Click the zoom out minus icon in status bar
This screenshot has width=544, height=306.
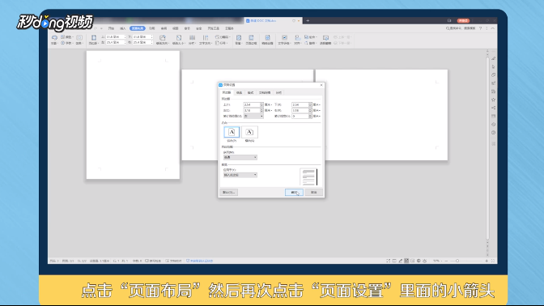tap(446, 261)
